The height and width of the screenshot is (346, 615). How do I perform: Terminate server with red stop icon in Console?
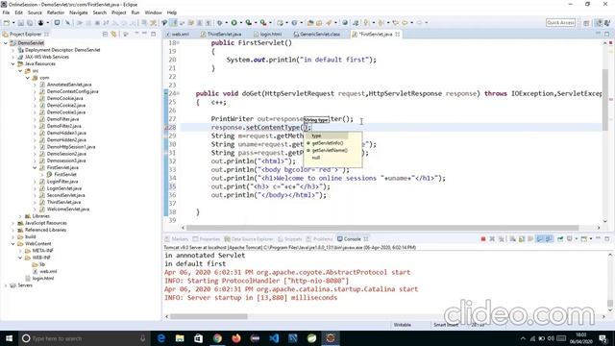[x=483, y=239]
